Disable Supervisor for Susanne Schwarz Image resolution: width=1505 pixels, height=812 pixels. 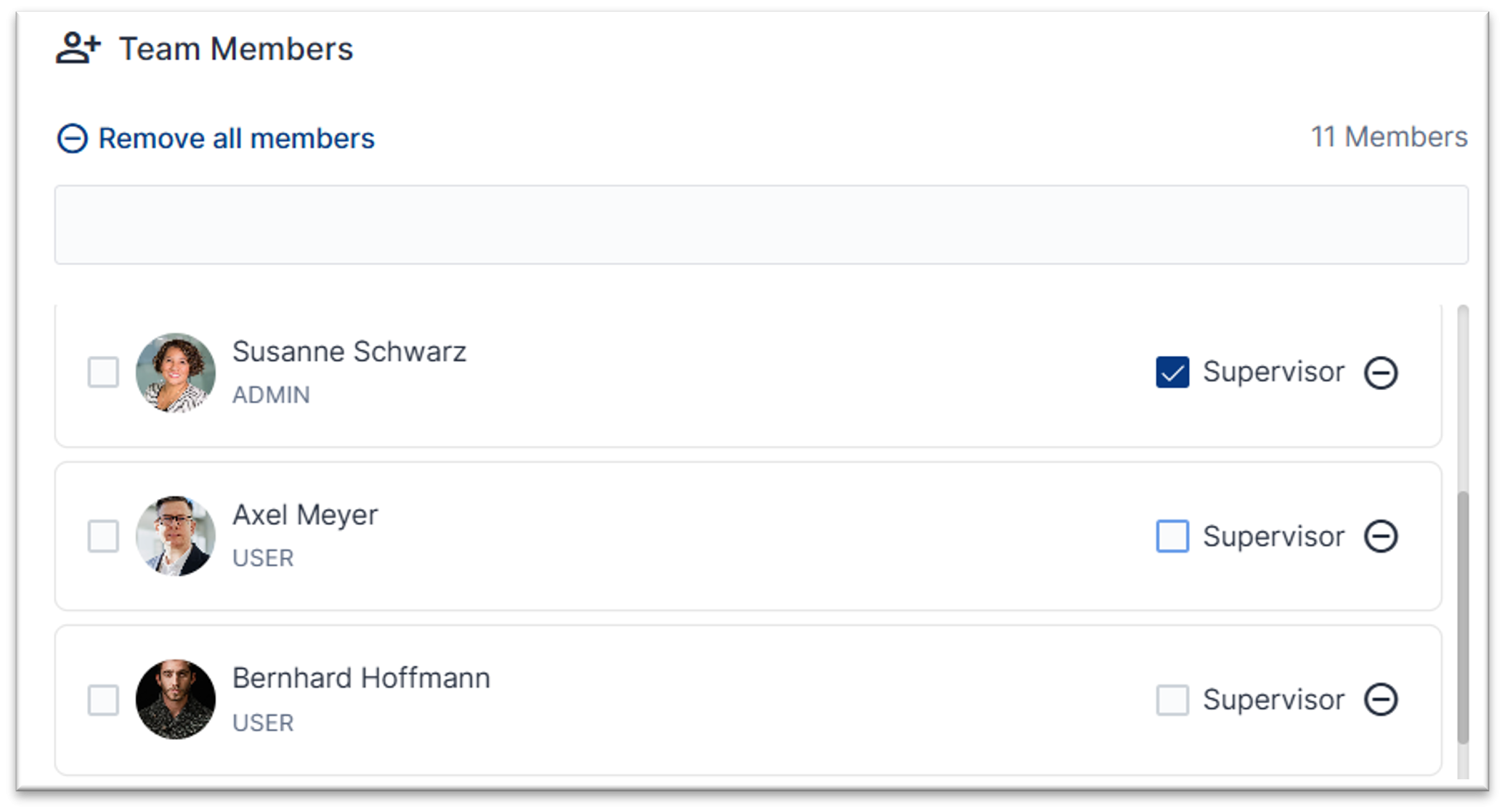point(1172,372)
